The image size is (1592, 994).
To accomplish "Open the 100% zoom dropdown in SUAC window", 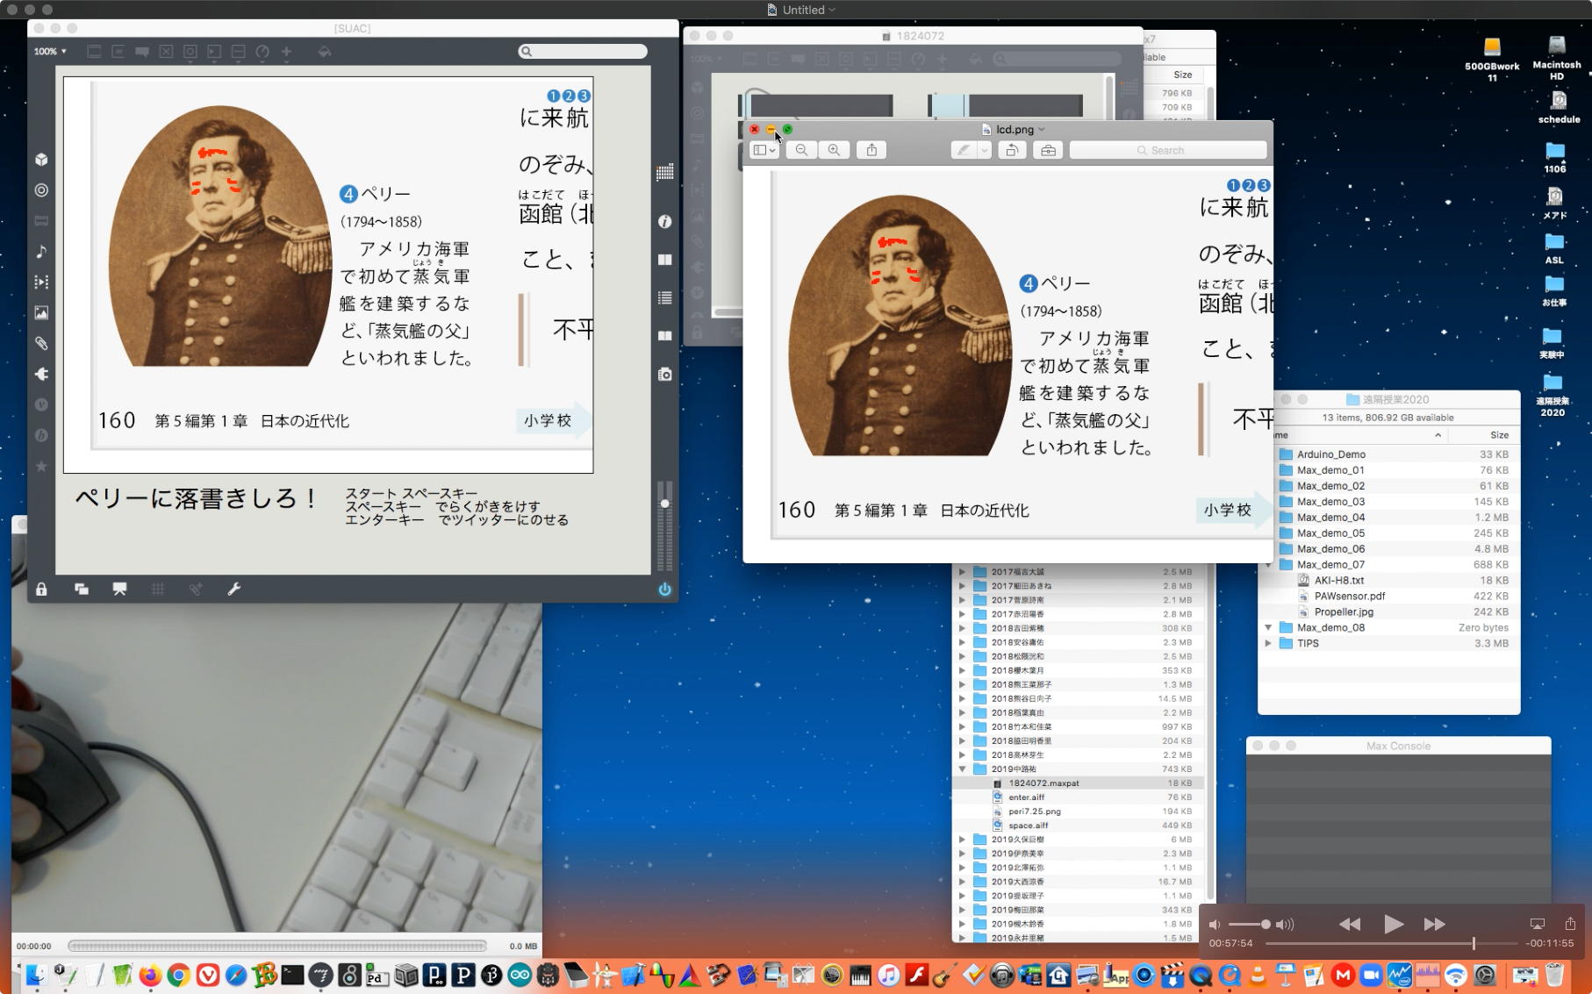I will pyautogui.click(x=50, y=52).
